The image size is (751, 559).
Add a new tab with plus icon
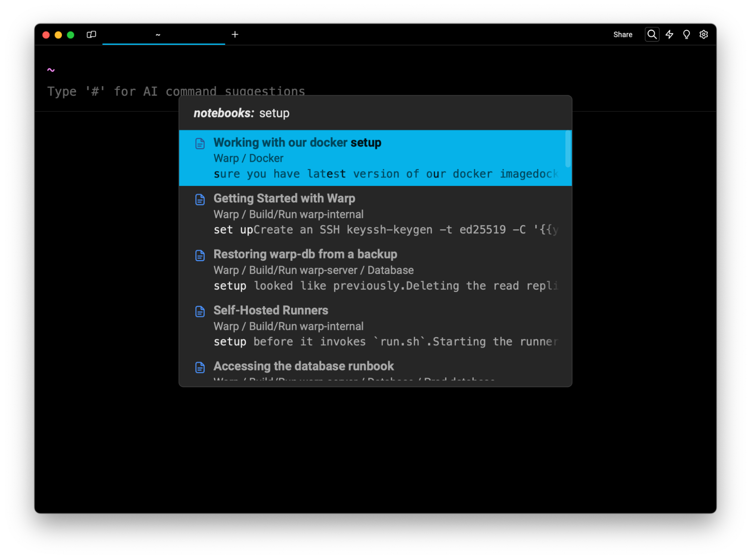pyautogui.click(x=235, y=35)
